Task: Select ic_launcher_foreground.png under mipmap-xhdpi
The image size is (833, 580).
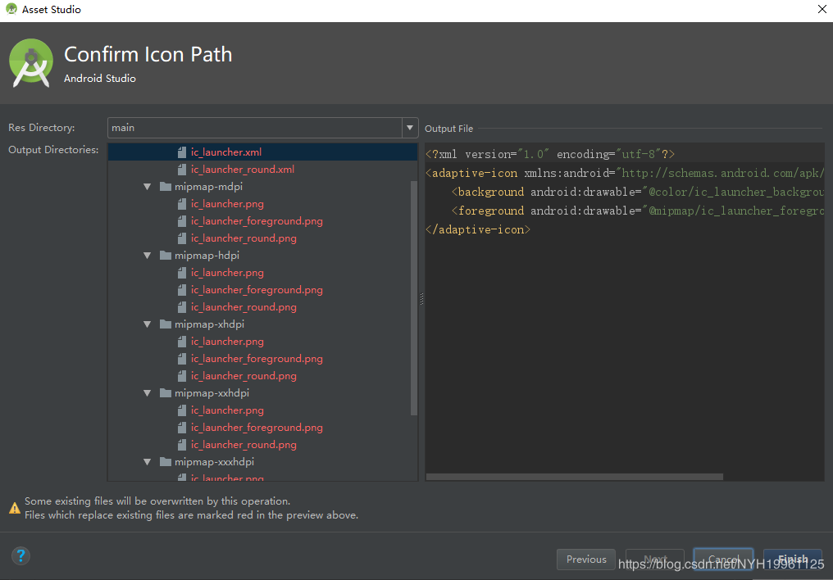Action: pos(257,359)
